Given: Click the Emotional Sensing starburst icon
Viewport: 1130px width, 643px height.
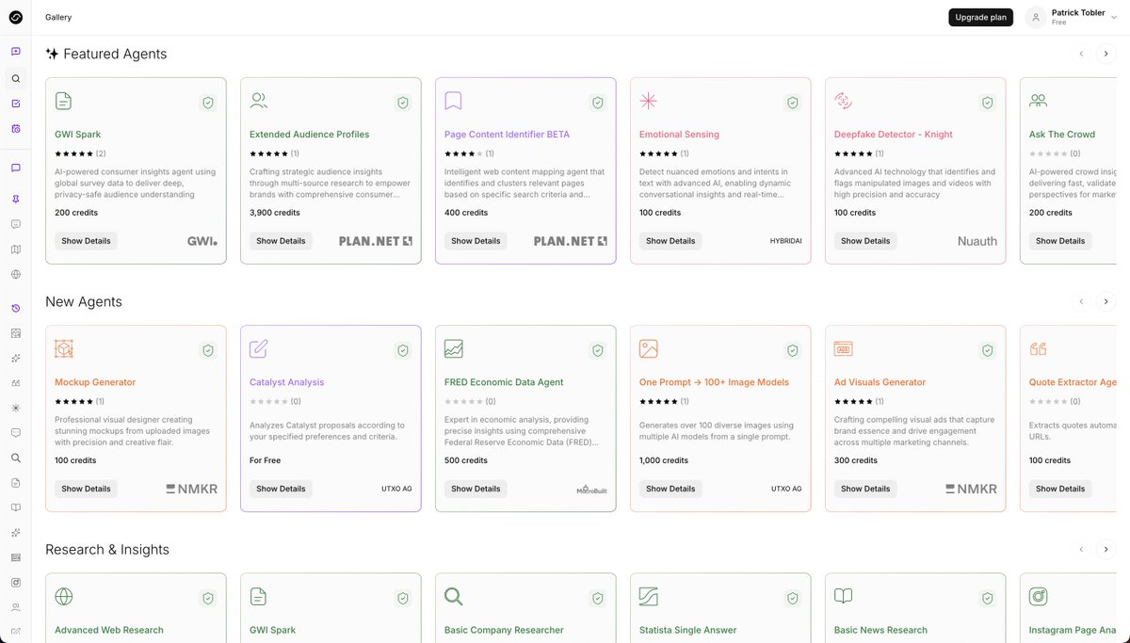Looking at the screenshot, I should pyautogui.click(x=648, y=101).
